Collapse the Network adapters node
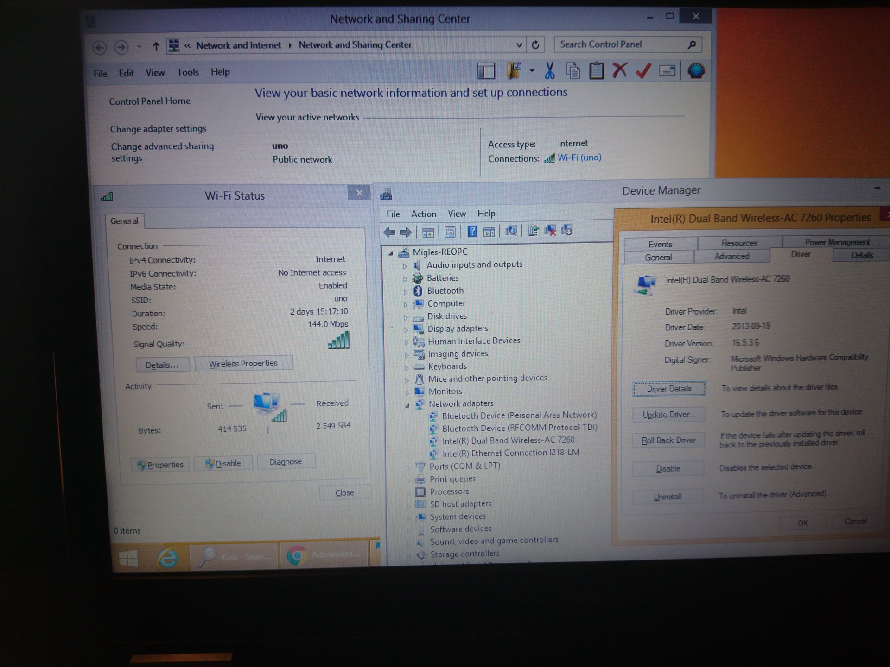The image size is (890, 667). click(407, 405)
